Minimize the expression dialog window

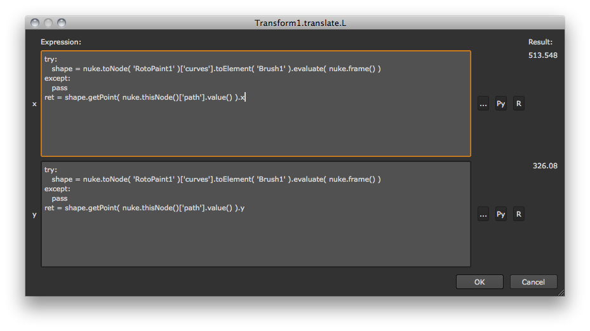[x=48, y=23]
